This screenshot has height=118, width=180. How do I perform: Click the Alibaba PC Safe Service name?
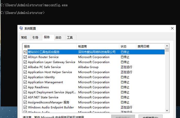pos(44,67)
